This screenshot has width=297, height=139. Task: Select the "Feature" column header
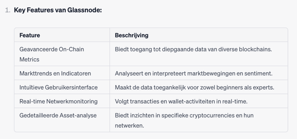click(x=30, y=35)
